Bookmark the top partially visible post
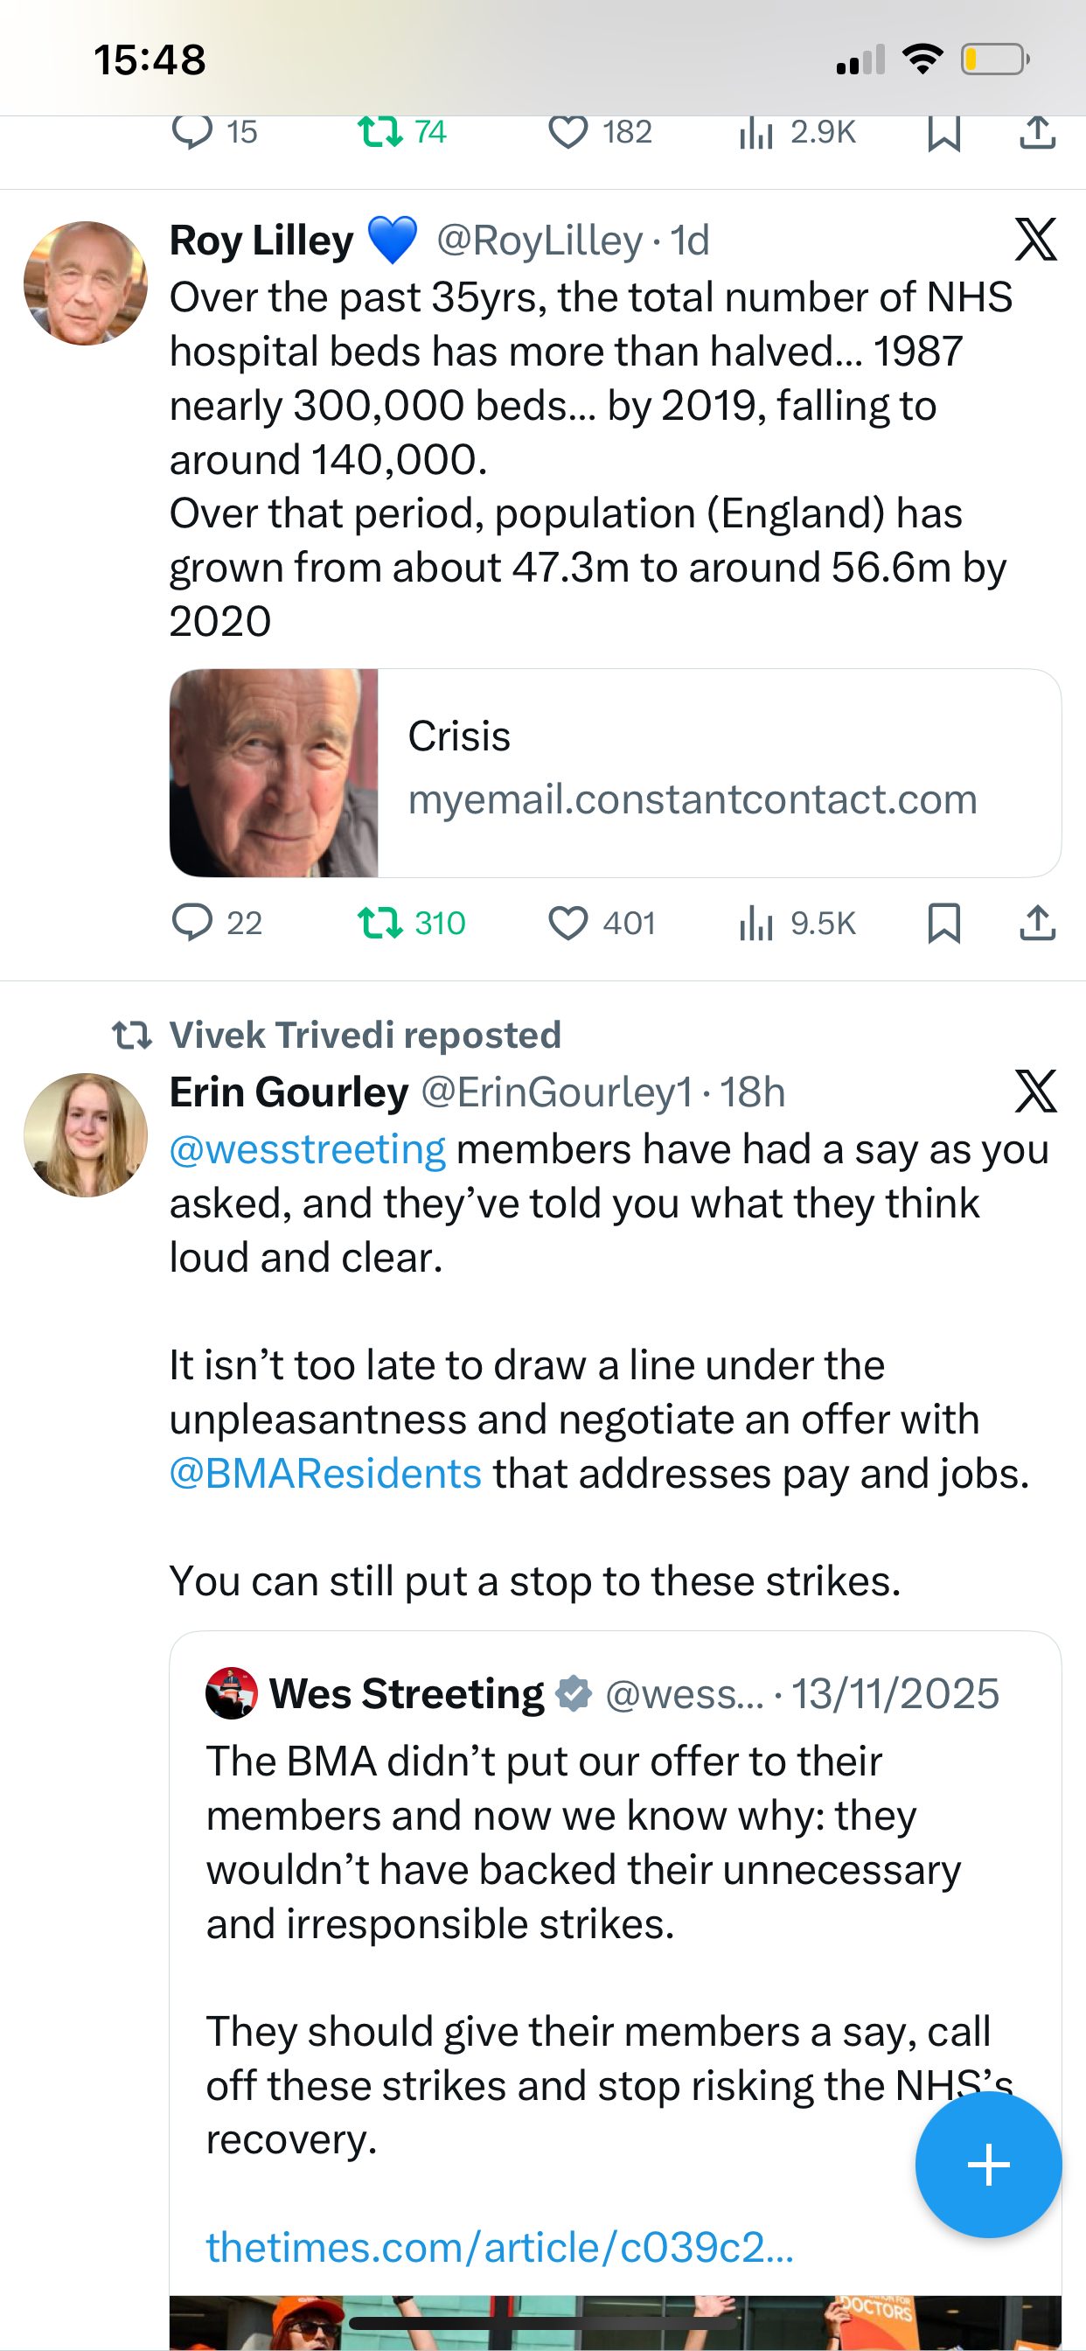Viewport: 1086px width, 2351px height. (x=943, y=133)
